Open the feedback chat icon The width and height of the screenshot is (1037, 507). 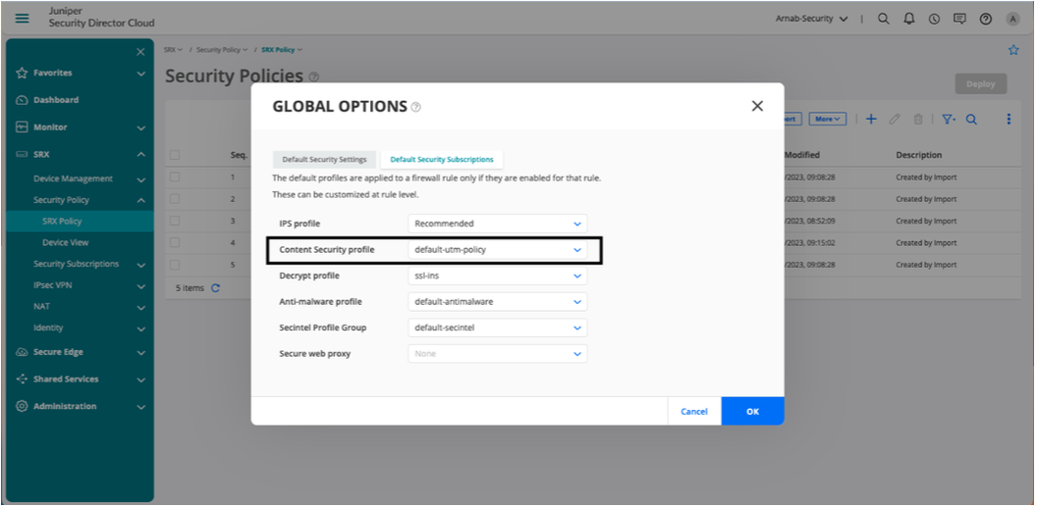pyautogui.click(x=959, y=19)
